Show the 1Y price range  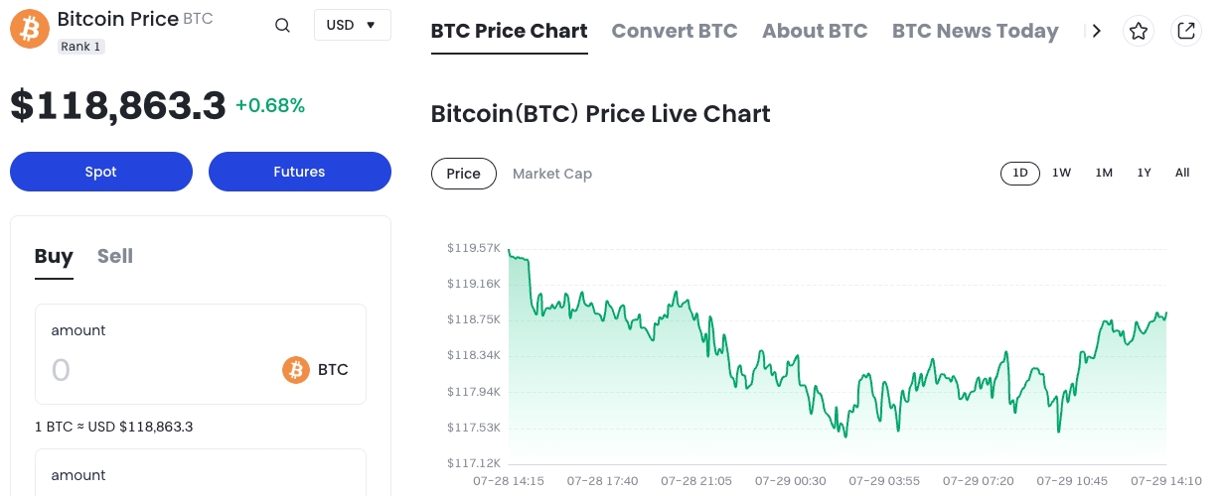click(x=1144, y=173)
